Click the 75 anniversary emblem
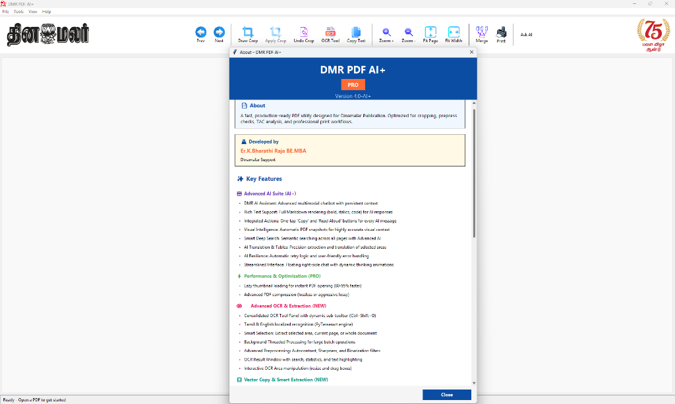The image size is (675, 404). 653,36
